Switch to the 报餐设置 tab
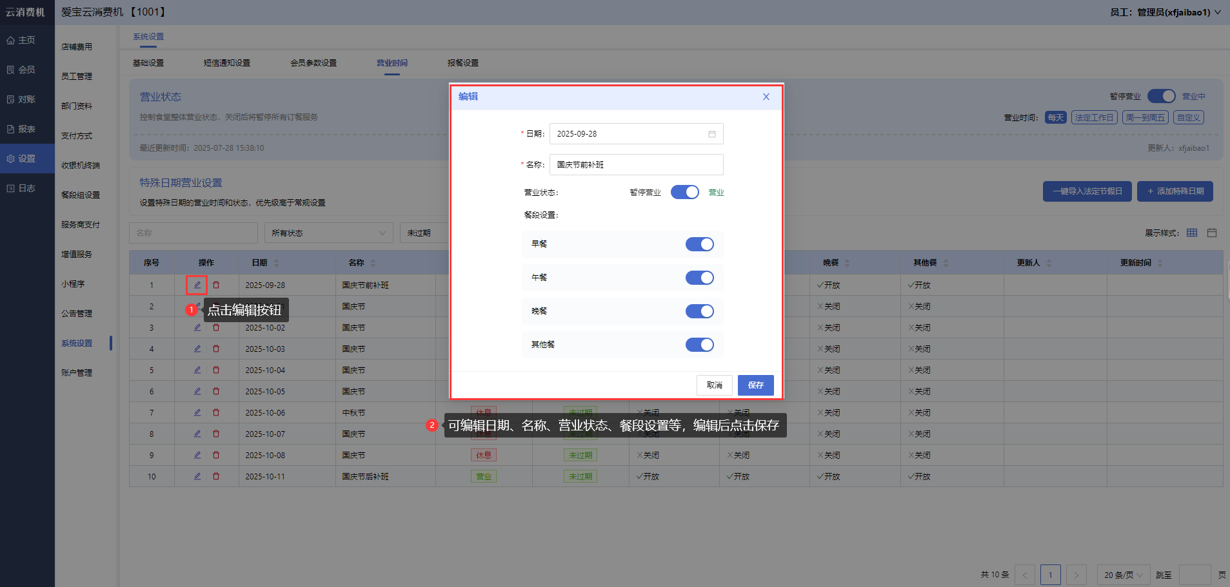Screen dimensions: 1230x587 [x=462, y=63]
